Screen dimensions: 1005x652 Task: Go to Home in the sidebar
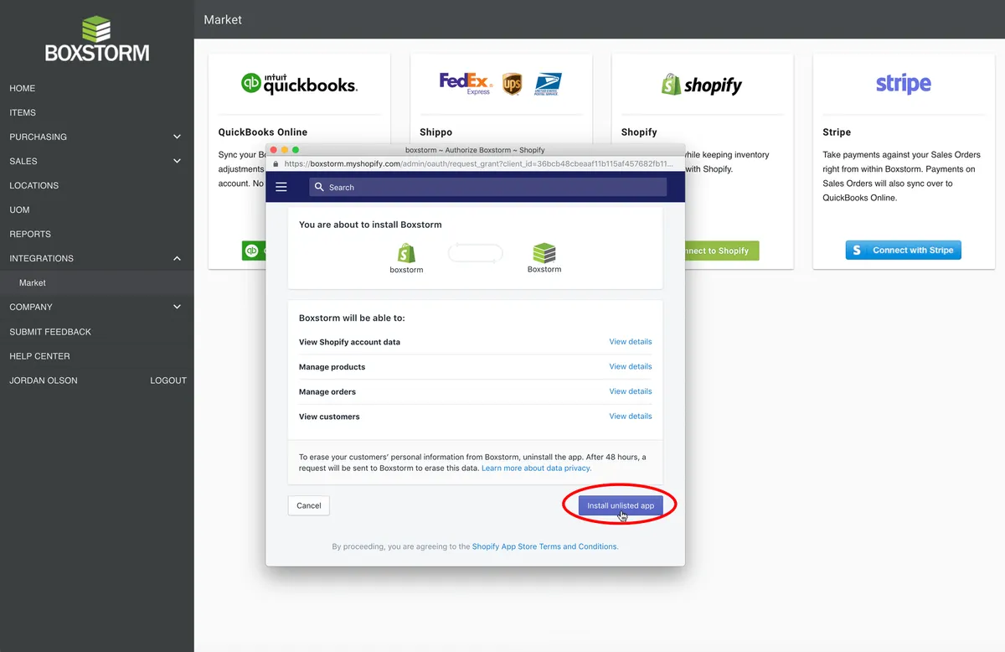coord(23,88)
